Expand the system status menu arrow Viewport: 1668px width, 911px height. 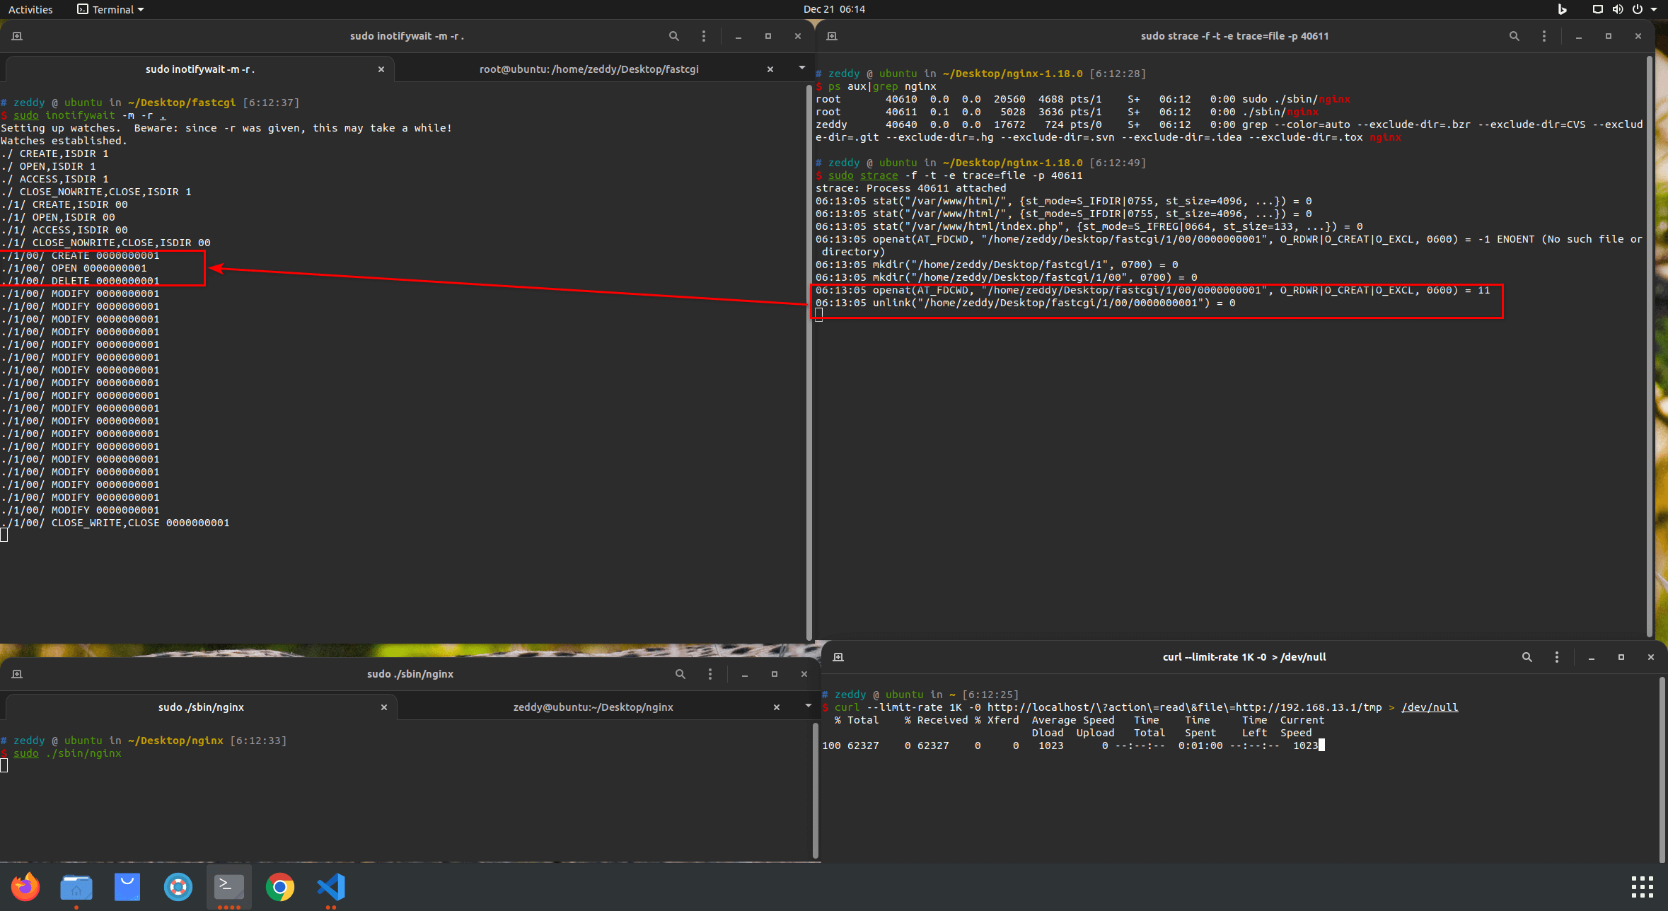1654,9
